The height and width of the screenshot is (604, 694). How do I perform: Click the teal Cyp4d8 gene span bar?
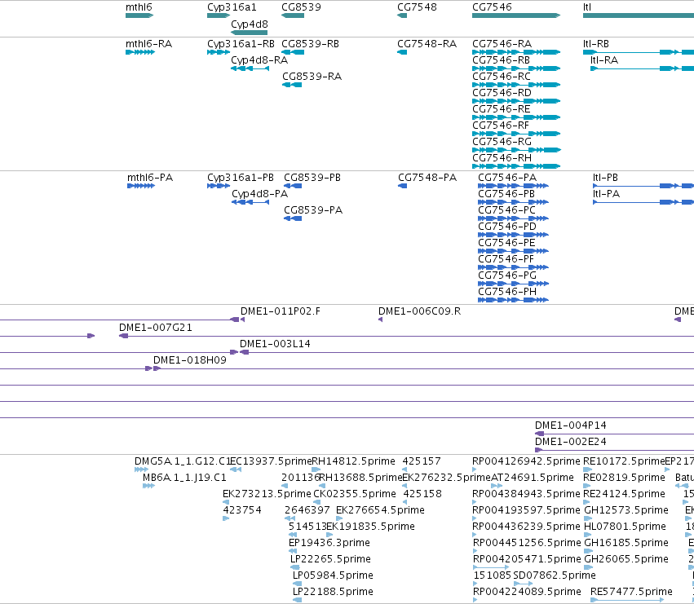(250, 33)
